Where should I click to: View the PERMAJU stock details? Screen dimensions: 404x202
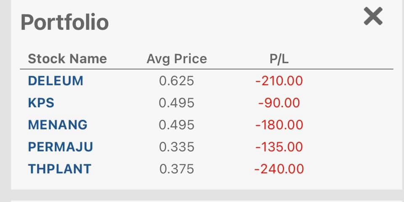[x=61, y=147]
